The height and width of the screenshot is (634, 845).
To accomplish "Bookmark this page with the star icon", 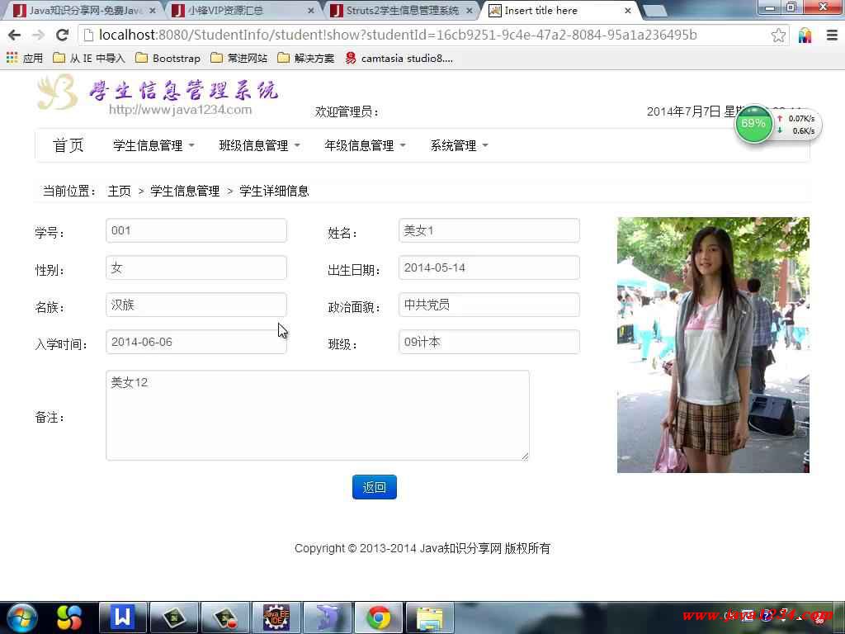I will point(778,35).
